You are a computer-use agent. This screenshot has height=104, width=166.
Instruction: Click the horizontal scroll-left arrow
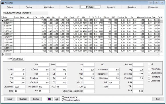pyautogui.click(x=4, y=54)
